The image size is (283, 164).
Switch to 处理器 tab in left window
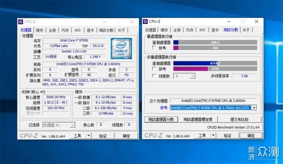pyautogui.click(x=26, y=30)
